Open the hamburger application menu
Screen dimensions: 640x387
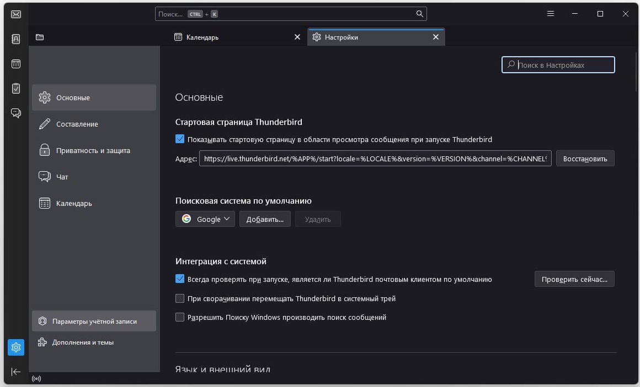551,14
